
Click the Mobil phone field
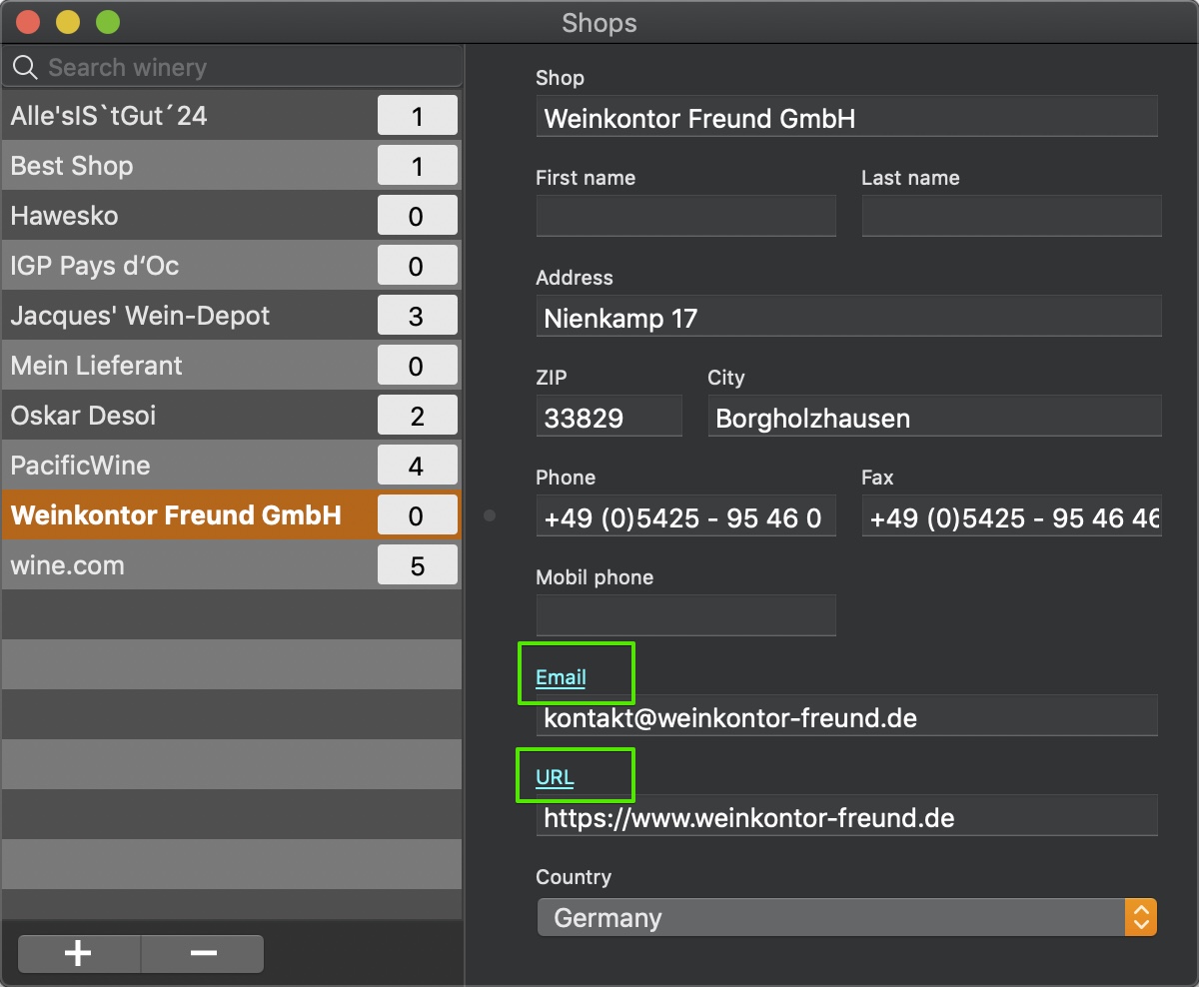pyautogui.click(x=685, y=616)
